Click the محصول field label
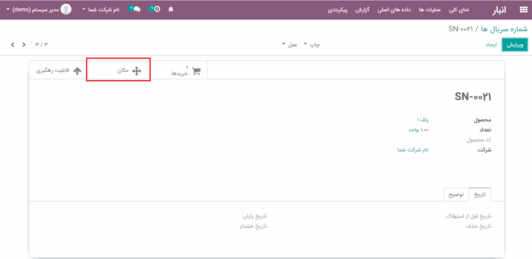The width and height of the screenshot is (532, 259). (482, 120)
